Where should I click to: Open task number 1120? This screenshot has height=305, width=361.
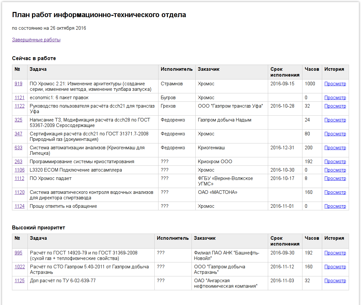[x=19, y=192]
